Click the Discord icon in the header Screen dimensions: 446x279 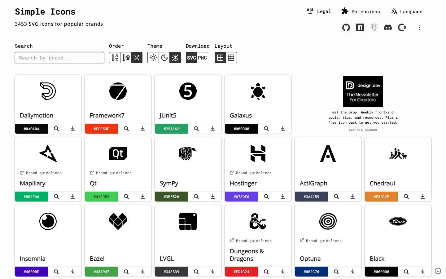[x=388, y=28]
